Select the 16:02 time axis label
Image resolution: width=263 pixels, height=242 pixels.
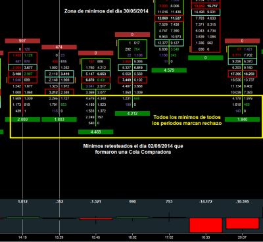click(x=132, y=237)
